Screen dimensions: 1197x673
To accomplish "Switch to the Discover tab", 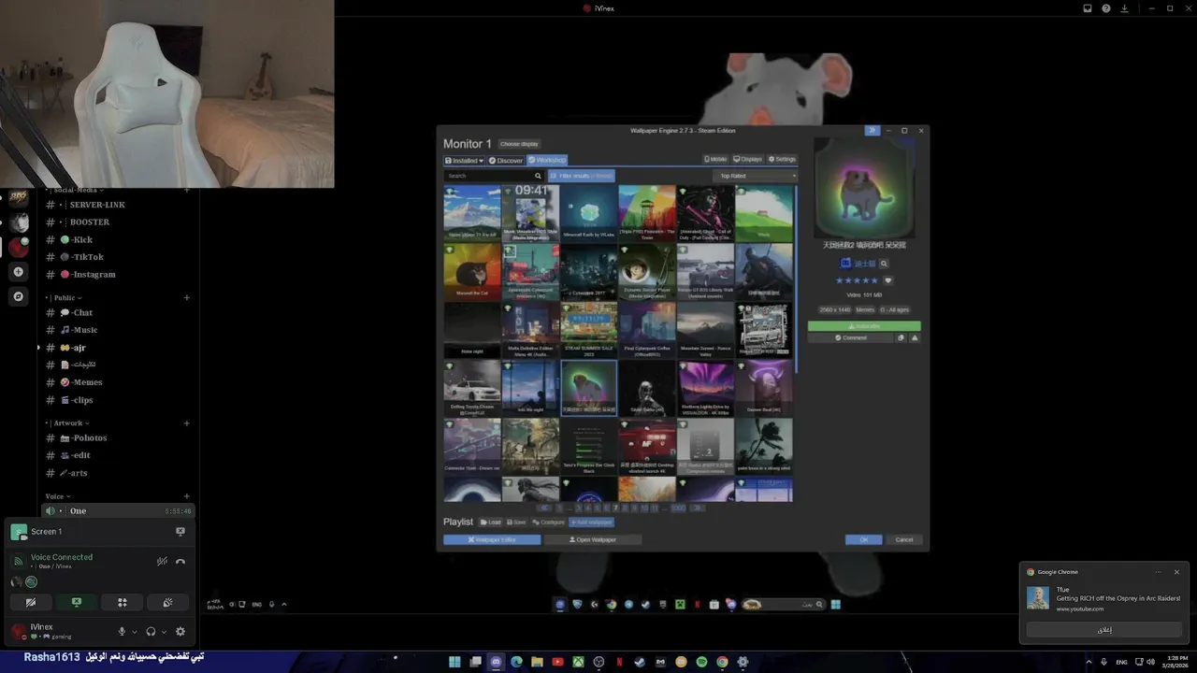I will pyautogui.click(x=506, y=161).
